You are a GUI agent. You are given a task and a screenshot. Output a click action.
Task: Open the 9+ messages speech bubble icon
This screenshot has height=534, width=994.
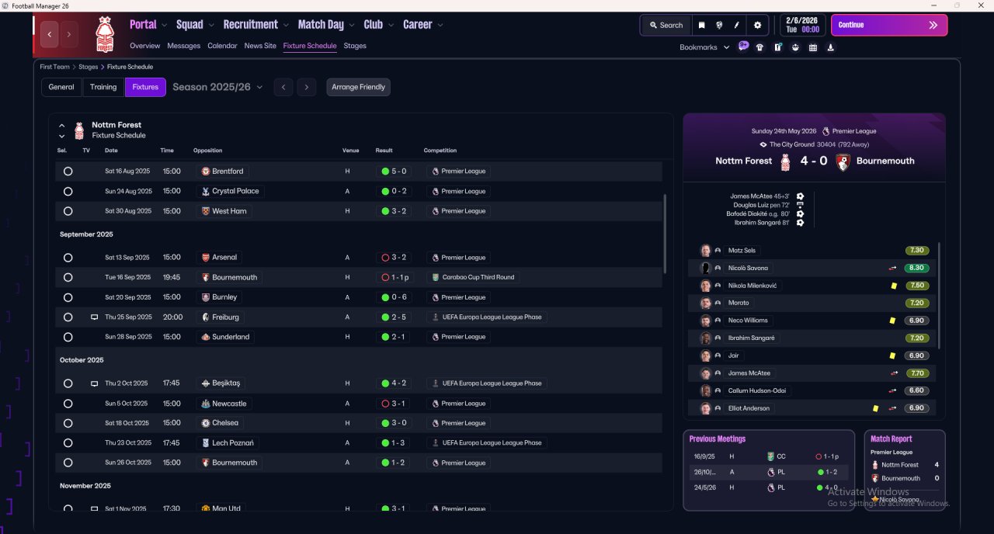744,46
